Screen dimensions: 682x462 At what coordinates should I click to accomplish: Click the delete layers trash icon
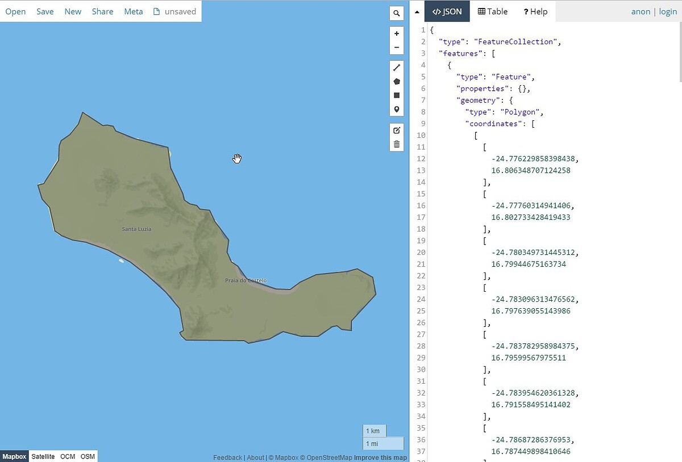(397, 144)
